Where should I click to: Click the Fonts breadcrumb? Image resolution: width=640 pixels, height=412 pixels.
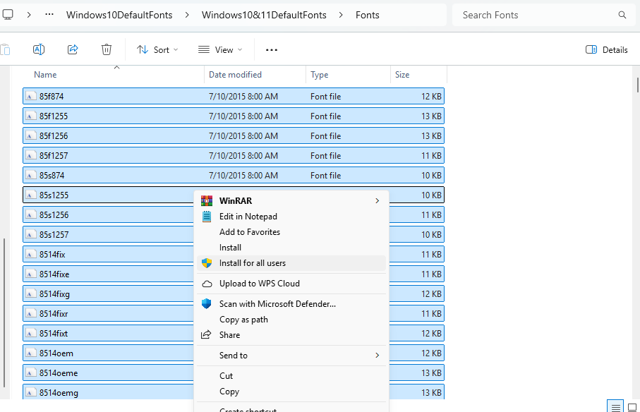pos(368,15)
